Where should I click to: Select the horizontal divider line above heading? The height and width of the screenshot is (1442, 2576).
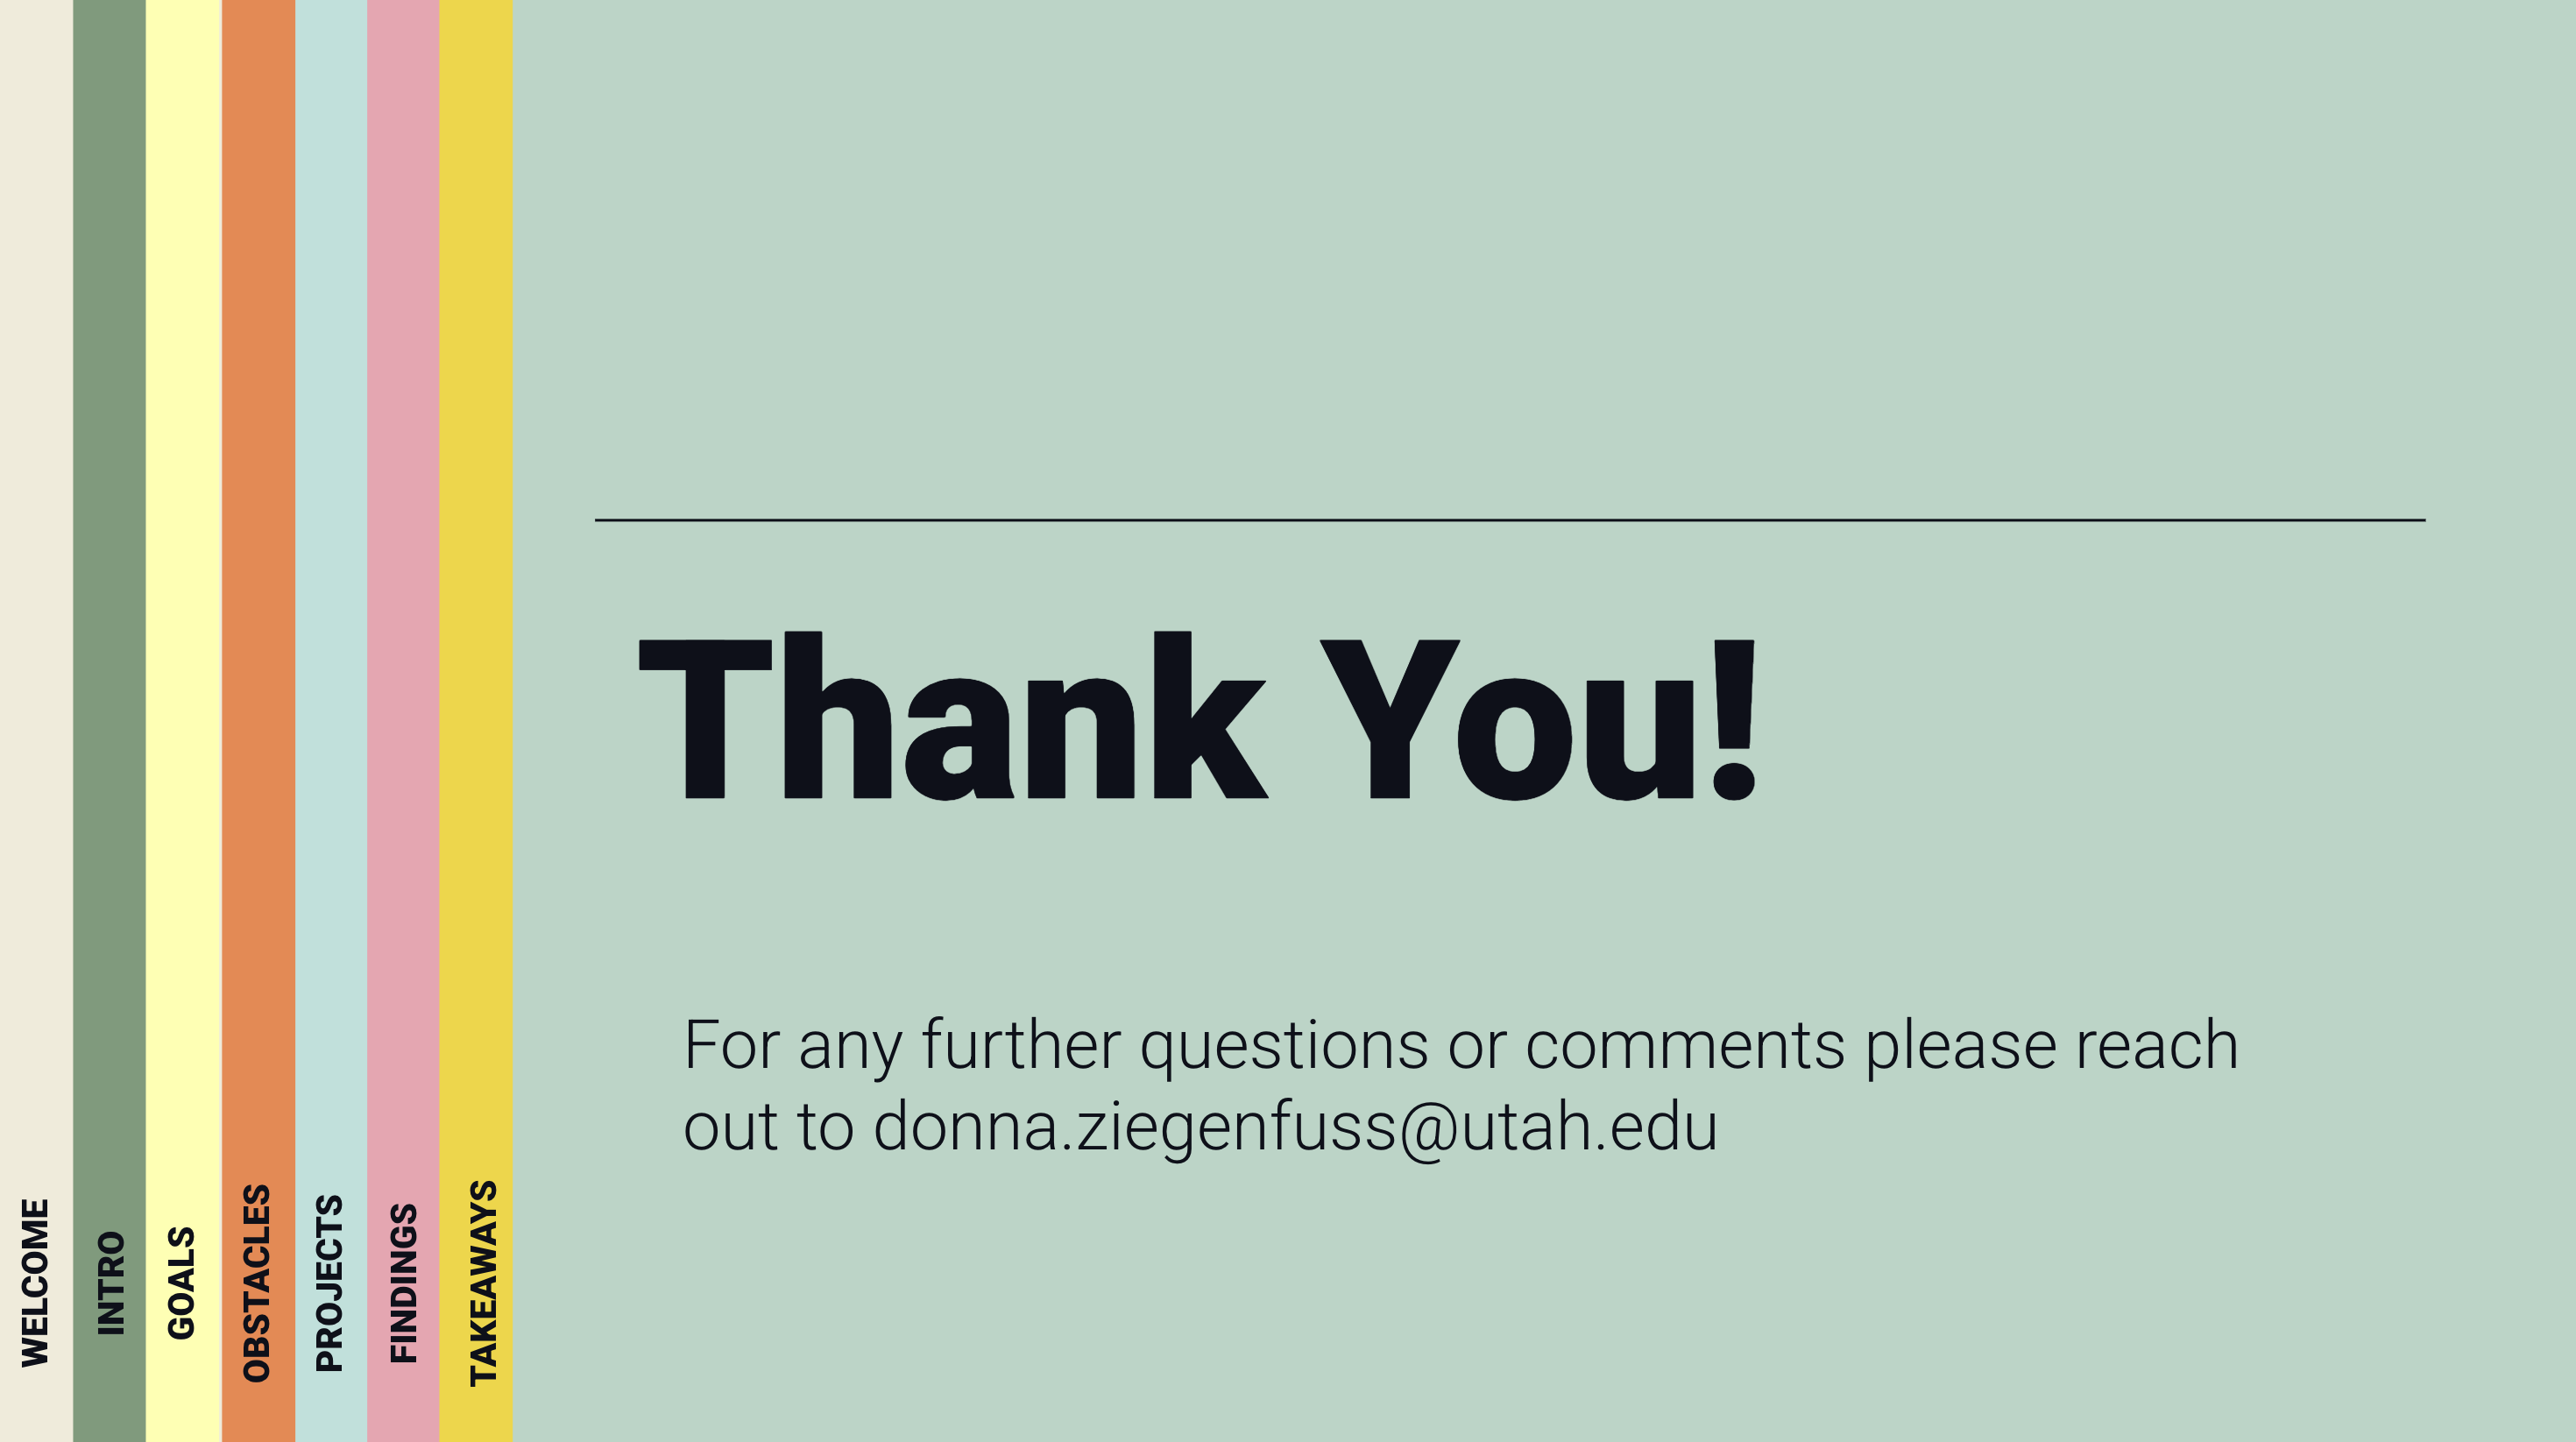1510,520
